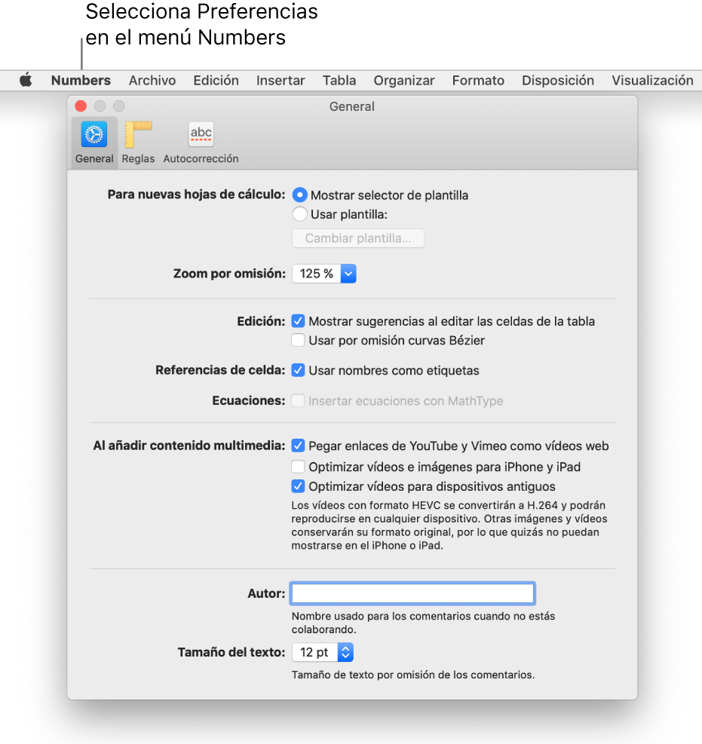Toggle Usar nombres como etiquetas checkbox
Image resolution: width=702 pixels, height=744 pixels.
coord(298,370)
